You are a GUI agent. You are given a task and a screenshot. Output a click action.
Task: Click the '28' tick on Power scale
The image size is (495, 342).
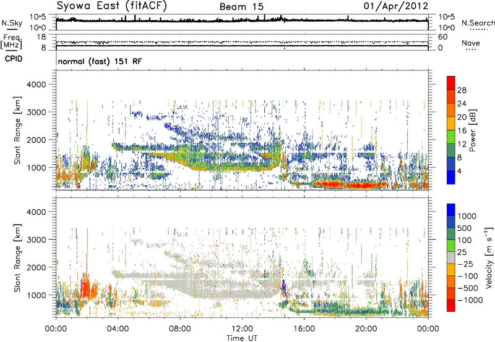[462, 90]
